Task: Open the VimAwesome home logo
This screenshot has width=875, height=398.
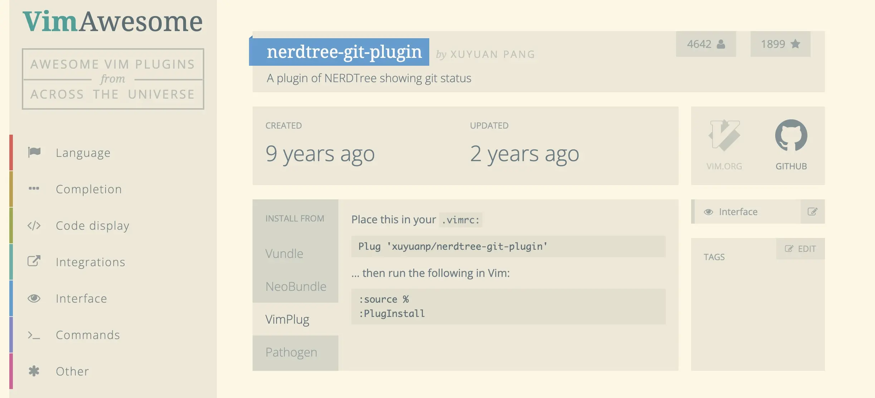Action: pyautogui.click(x=113, y=22)
